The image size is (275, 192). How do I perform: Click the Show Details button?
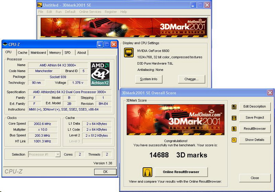(x=255, y=140)
